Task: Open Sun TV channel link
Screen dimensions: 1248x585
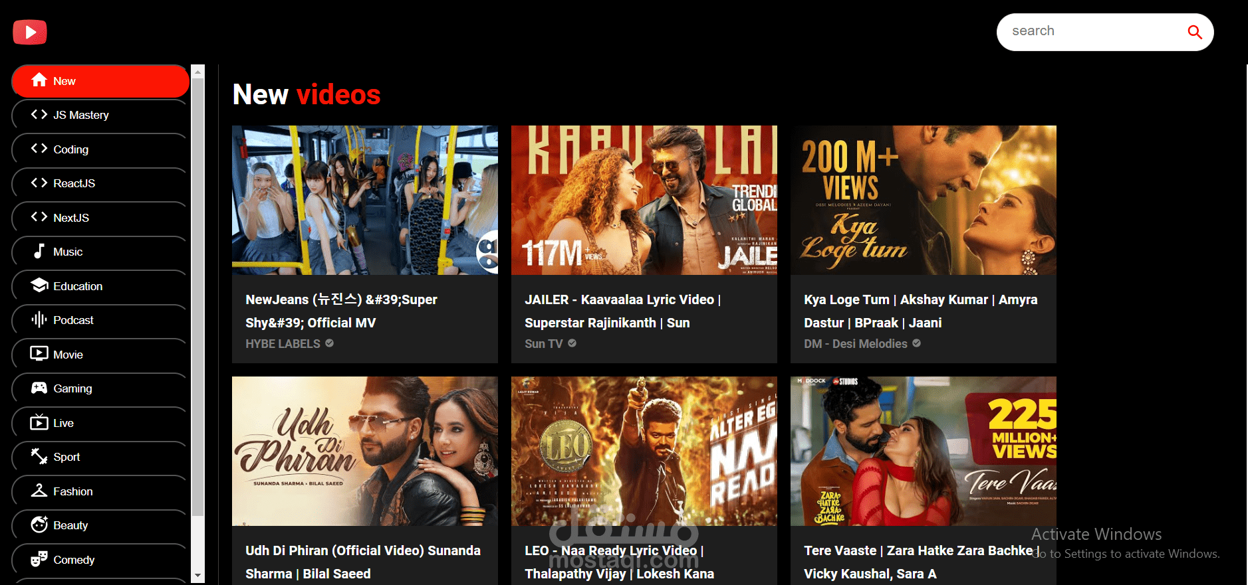Action: pyautogui.click(x=544, y=343)
